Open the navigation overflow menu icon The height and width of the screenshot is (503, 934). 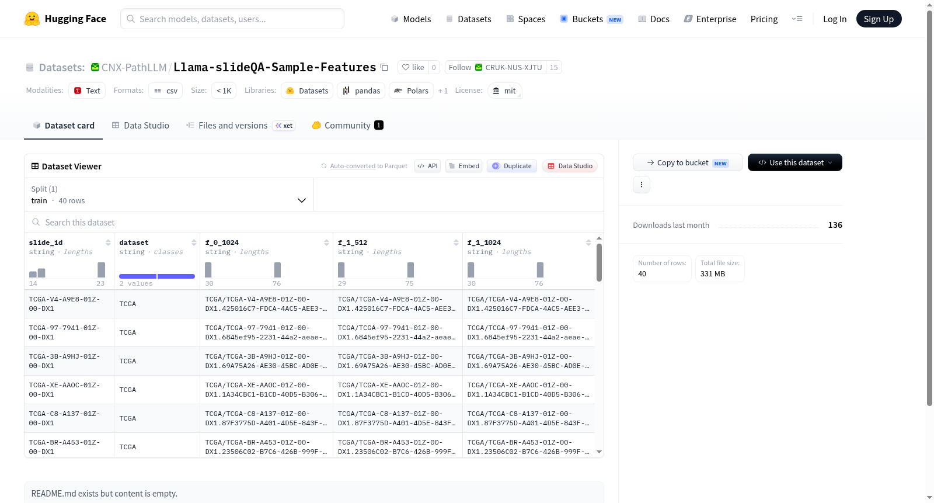(797, 19)
